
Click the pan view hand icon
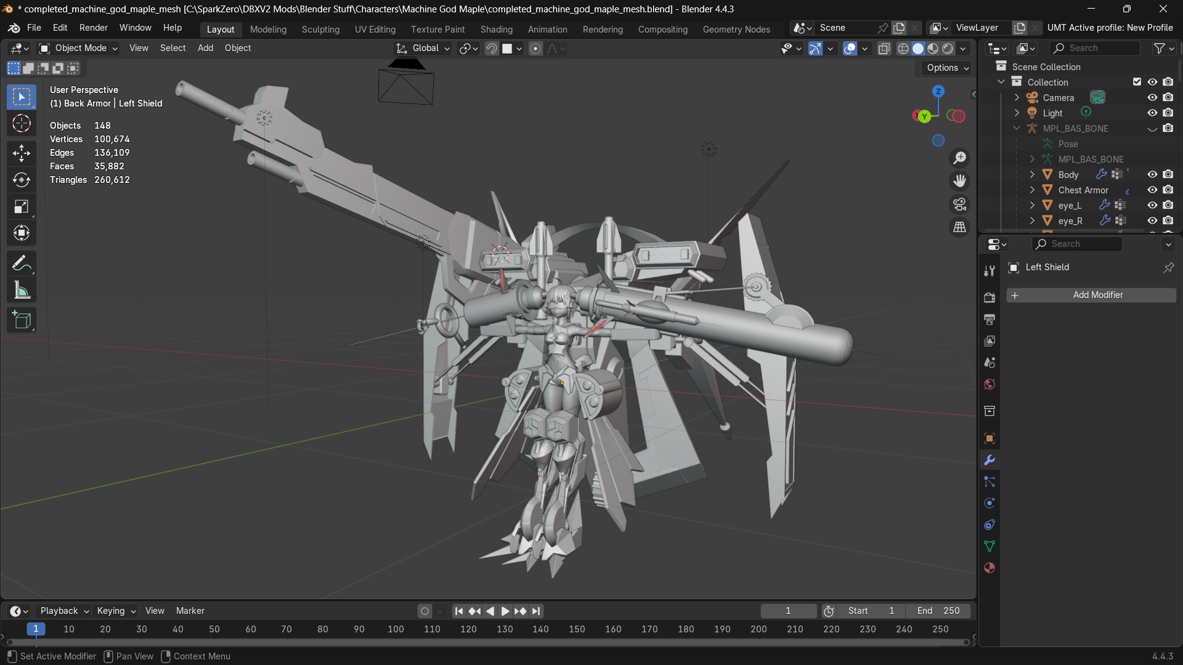[960, 181]
